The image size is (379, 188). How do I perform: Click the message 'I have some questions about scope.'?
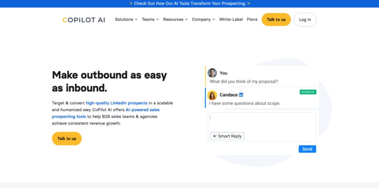click(245, 103)
